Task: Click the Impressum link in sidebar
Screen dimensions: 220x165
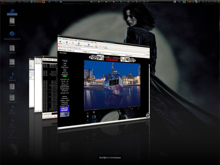Action: pos(65,67)
